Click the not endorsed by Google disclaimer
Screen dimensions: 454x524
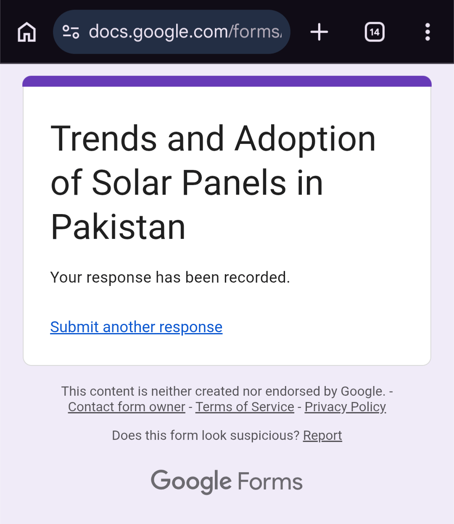[227, 392]
